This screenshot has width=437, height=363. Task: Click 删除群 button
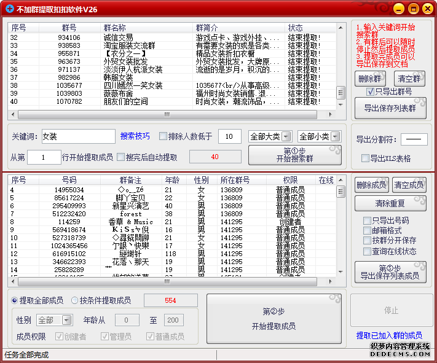[x=370, y=79]
